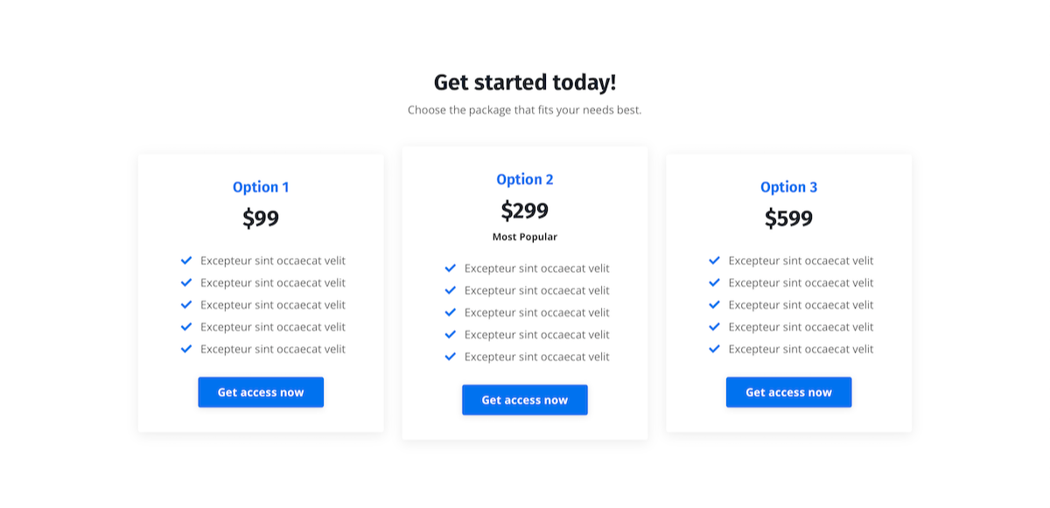Click the first checkmark in Option 3 list
1050x508 pixels.
tap(715, 261)
